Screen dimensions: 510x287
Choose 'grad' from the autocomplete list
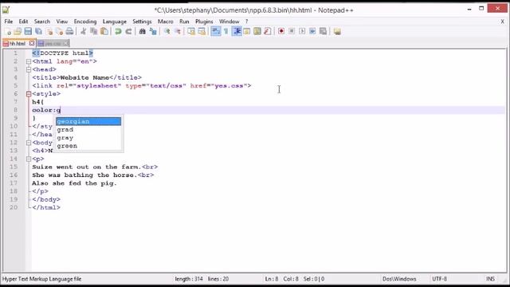[x=88, y=129]
